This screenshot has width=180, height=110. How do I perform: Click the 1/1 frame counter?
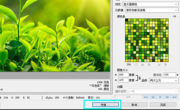(x=128, y=97)
